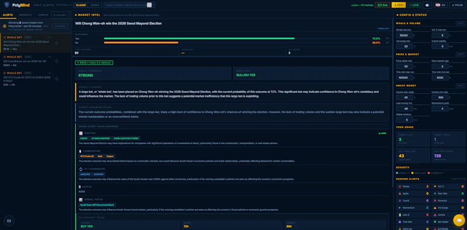Click the API key input field
467x230 pixels.
coord(129,5)
